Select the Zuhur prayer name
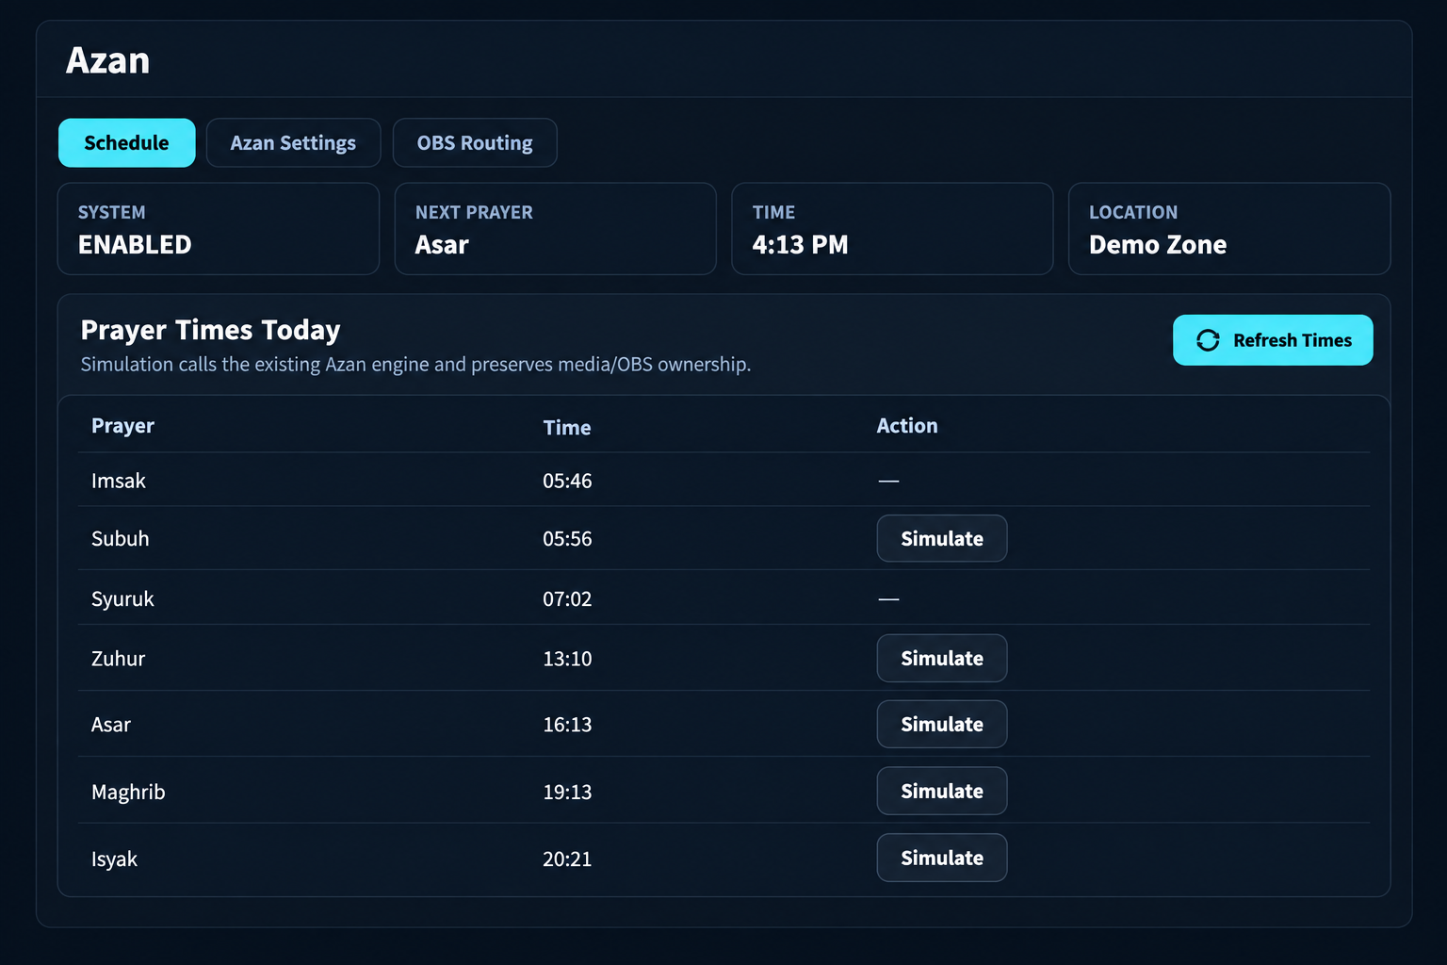The image size is (1447, 965). pyautogui.click(x=119, y=659)
